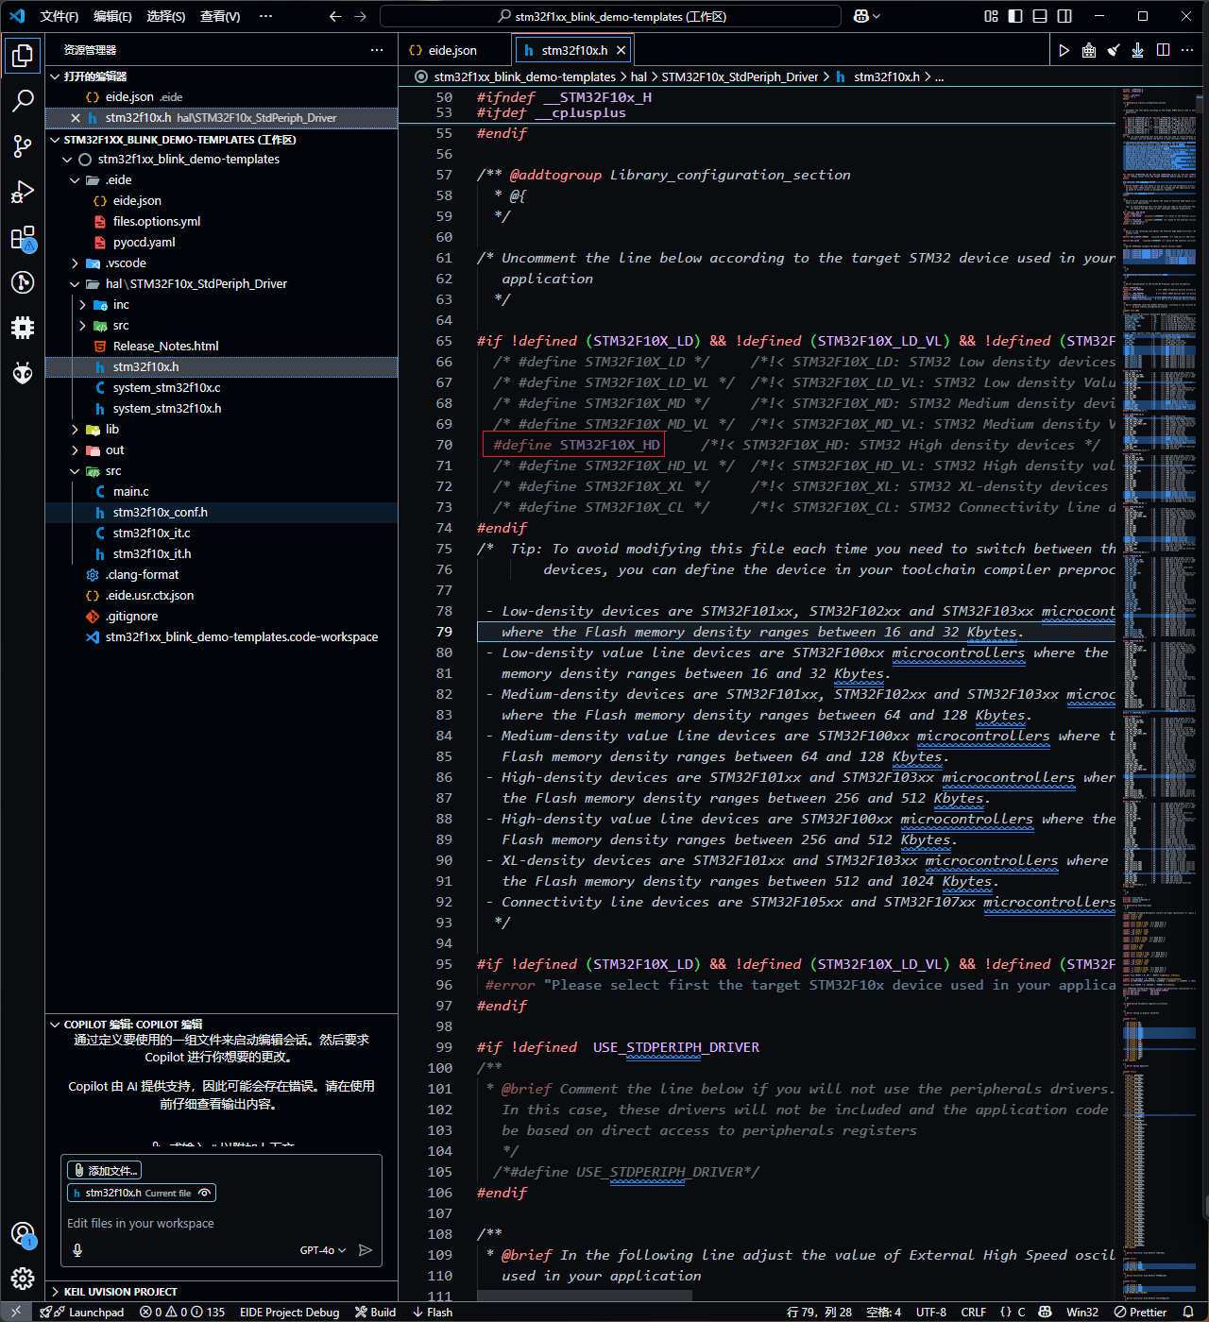Open Customize Layout icon in title bar
The height and width of the screenshot is (1322, 1209).
(991, 16)
